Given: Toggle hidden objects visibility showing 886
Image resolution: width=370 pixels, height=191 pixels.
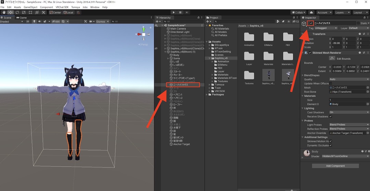Looking at the screenshot, I should point(56,22).
